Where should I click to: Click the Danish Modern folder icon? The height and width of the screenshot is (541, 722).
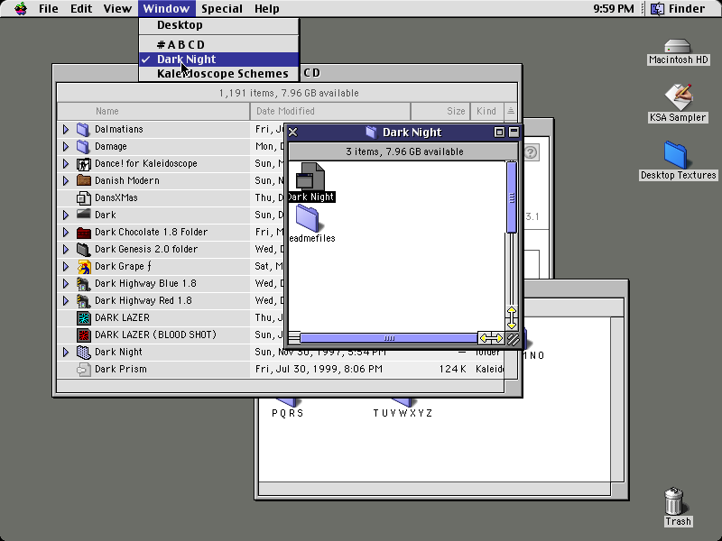tap(83, 180)
